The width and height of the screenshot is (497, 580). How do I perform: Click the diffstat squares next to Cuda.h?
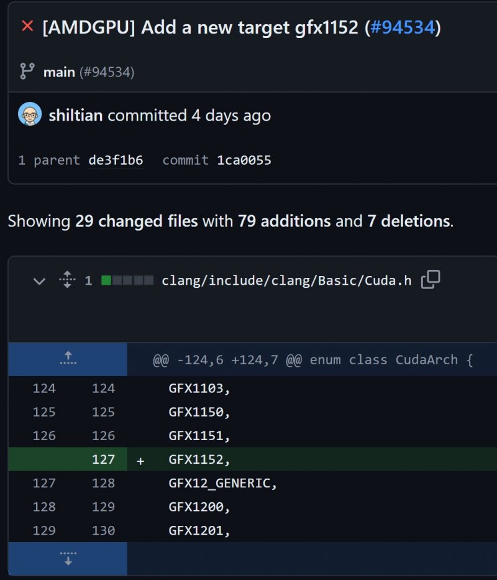click(x=127, y=280)
